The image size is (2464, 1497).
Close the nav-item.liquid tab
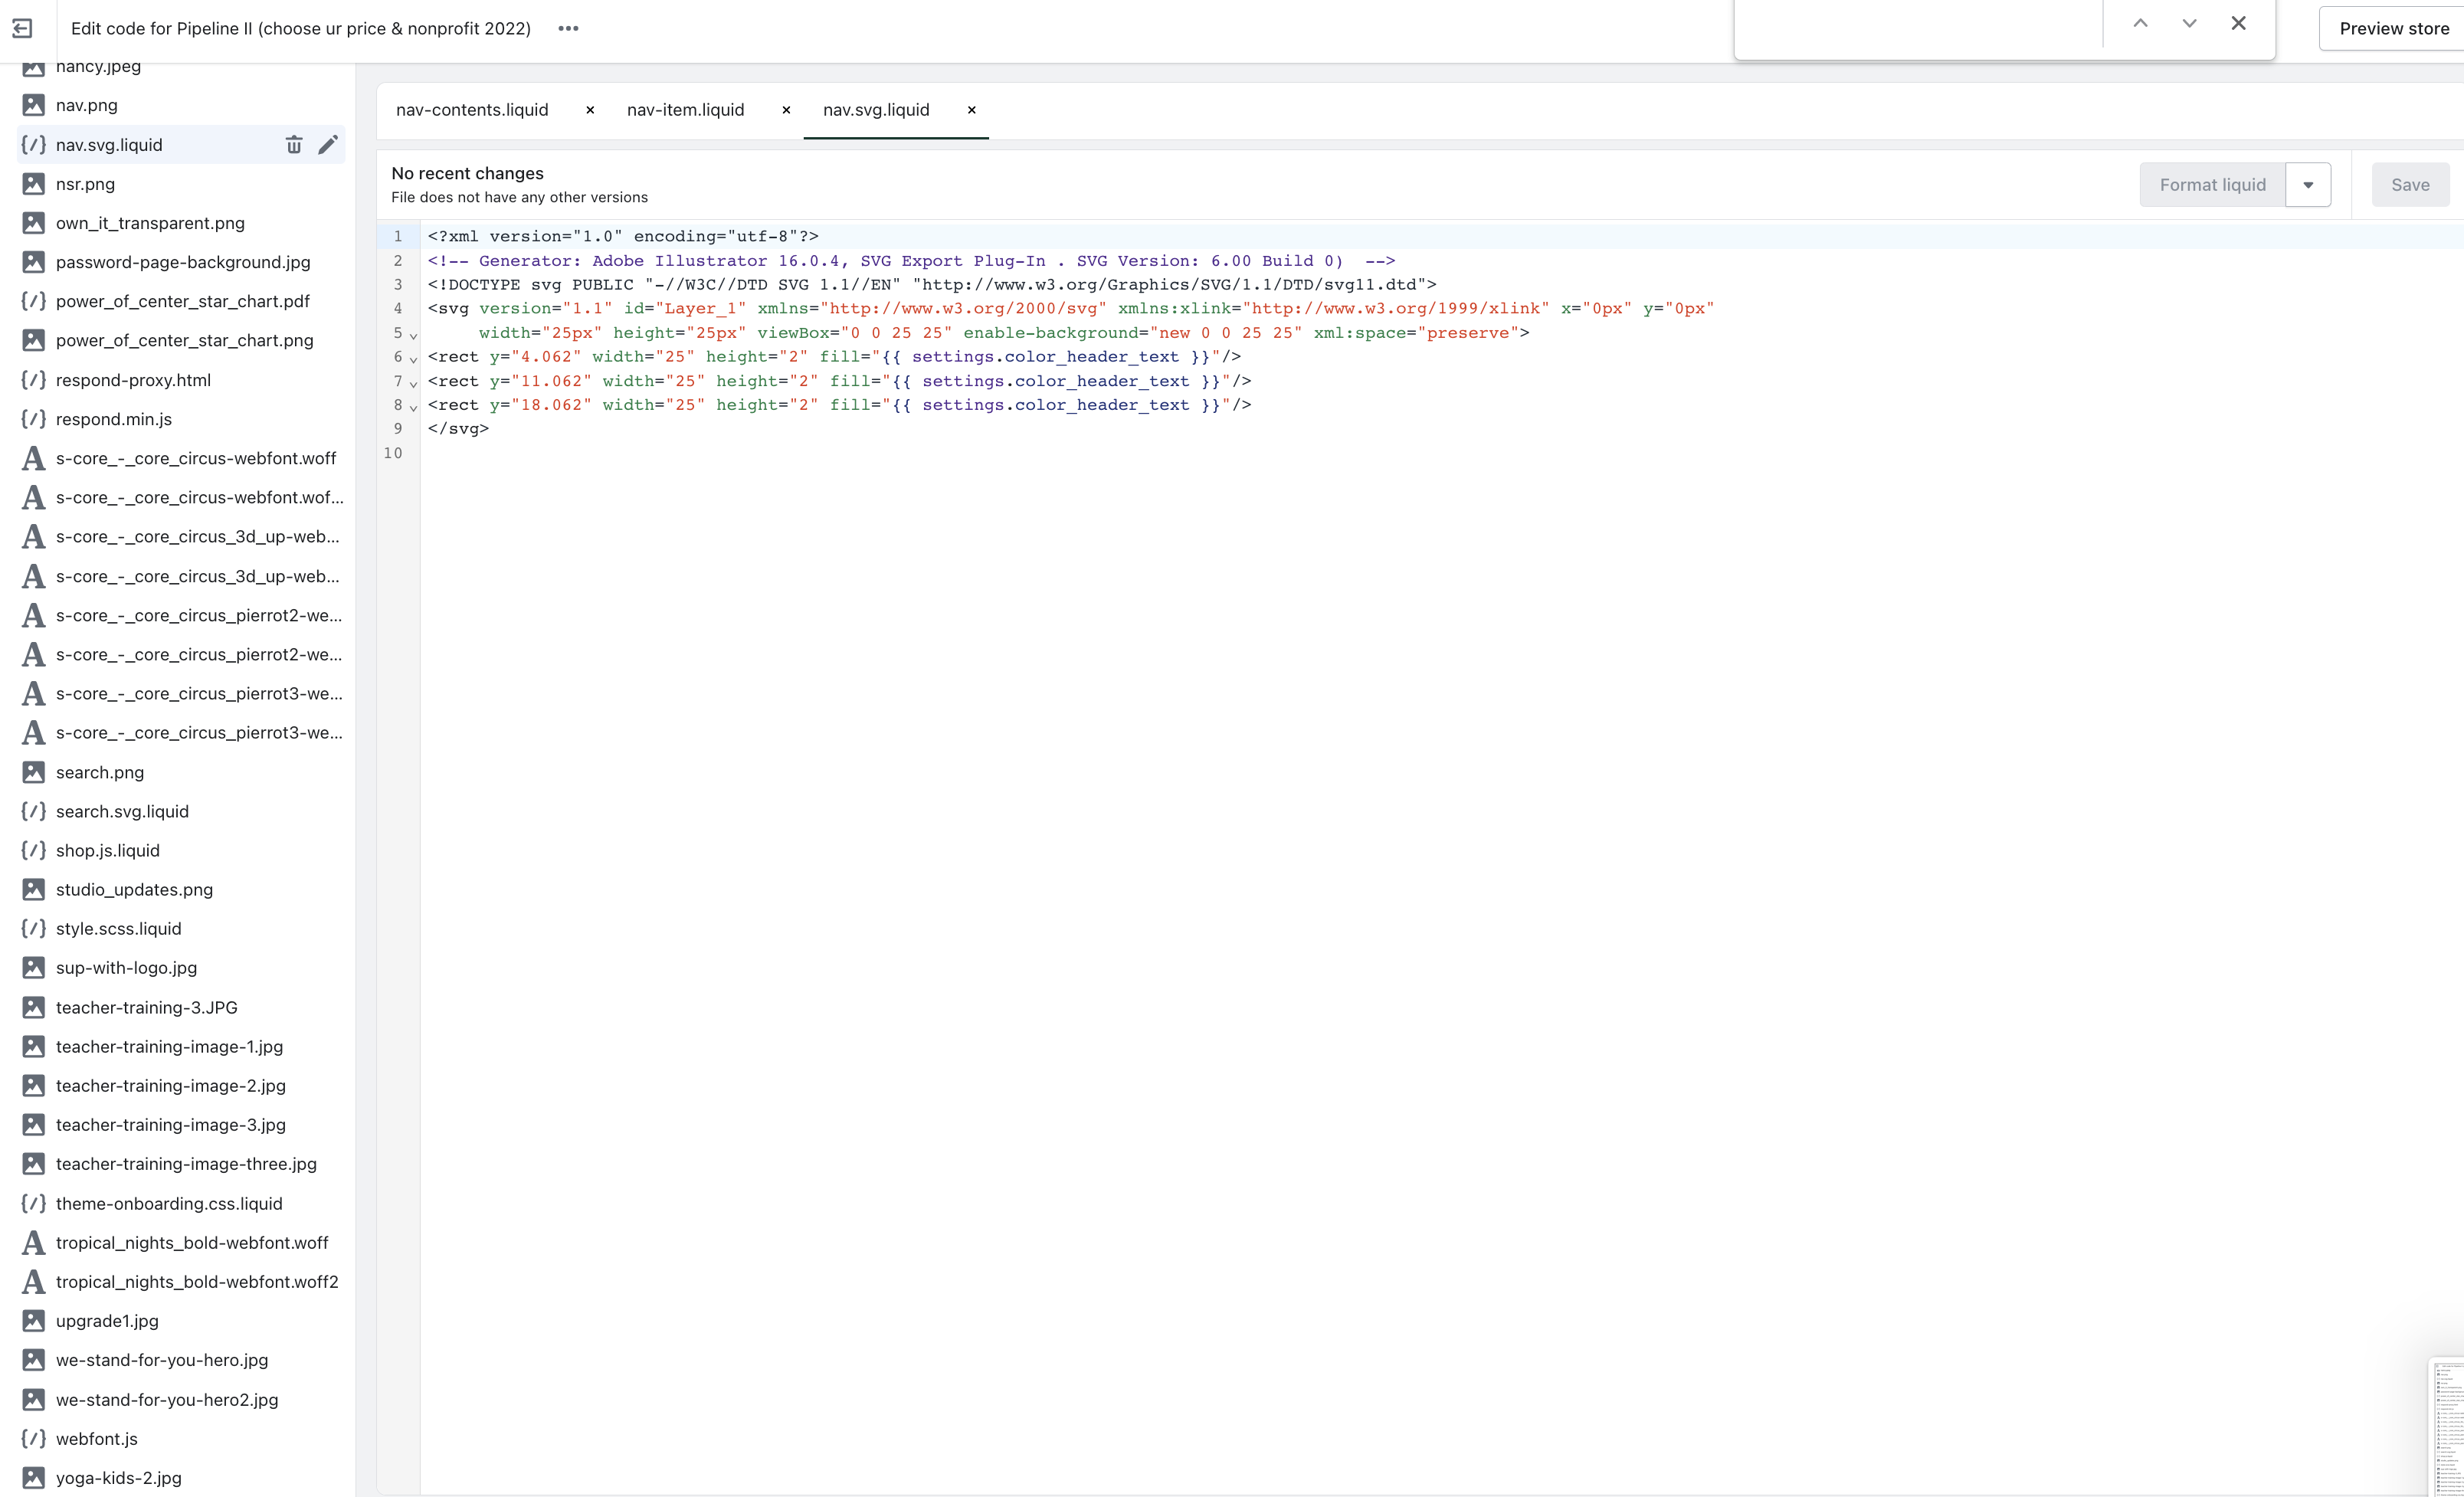pos(786,110)
